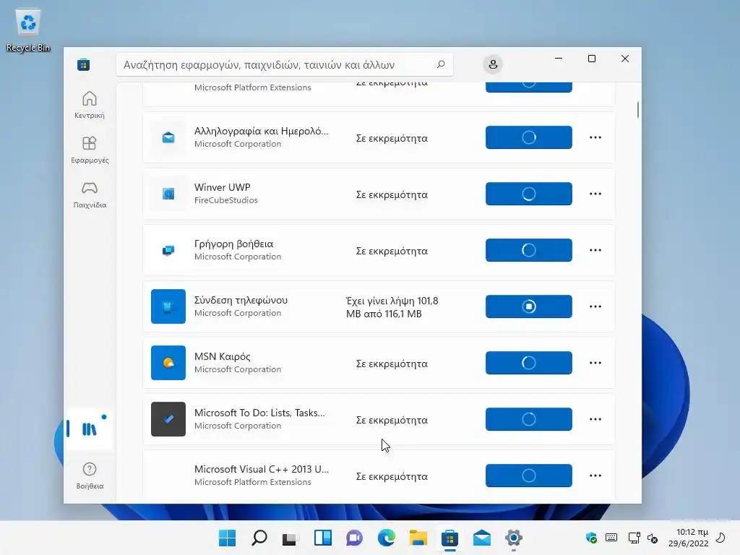Open the Recycle Bin desktop icon

click(x=28, y=30)
